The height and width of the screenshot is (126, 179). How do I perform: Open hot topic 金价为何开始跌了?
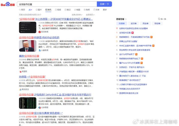pos(127,54)
